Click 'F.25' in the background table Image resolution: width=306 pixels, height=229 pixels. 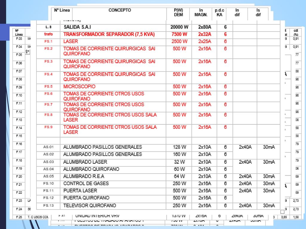[x=19, y=217]
